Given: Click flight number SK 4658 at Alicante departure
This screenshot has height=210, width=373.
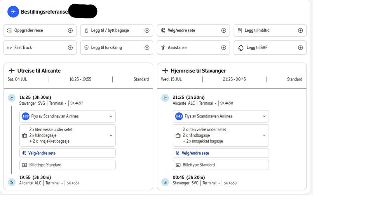Looking at the screenshot, I should (227, 103).
